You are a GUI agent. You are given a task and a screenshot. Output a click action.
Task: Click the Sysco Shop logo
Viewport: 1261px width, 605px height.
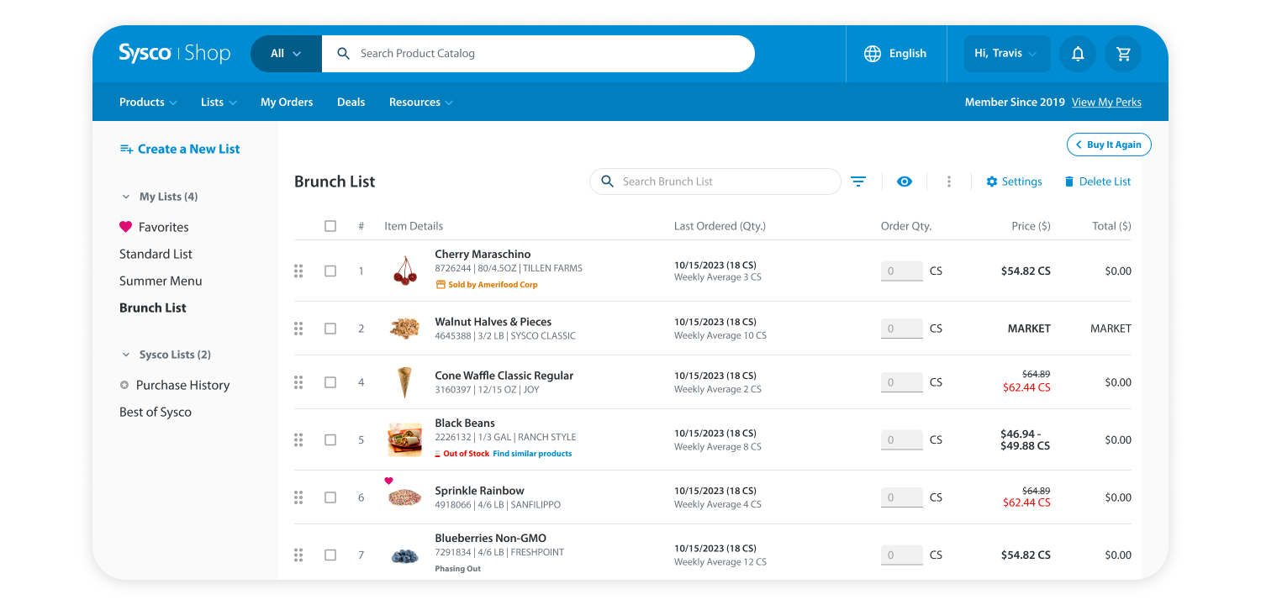coord(175,53)
